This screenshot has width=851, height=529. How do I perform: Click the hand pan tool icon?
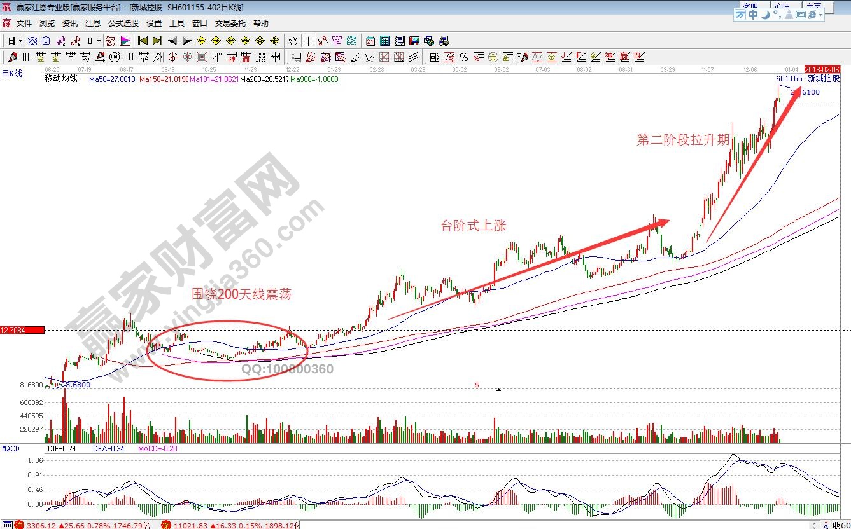pyautogui.click(x=293, y=41)
